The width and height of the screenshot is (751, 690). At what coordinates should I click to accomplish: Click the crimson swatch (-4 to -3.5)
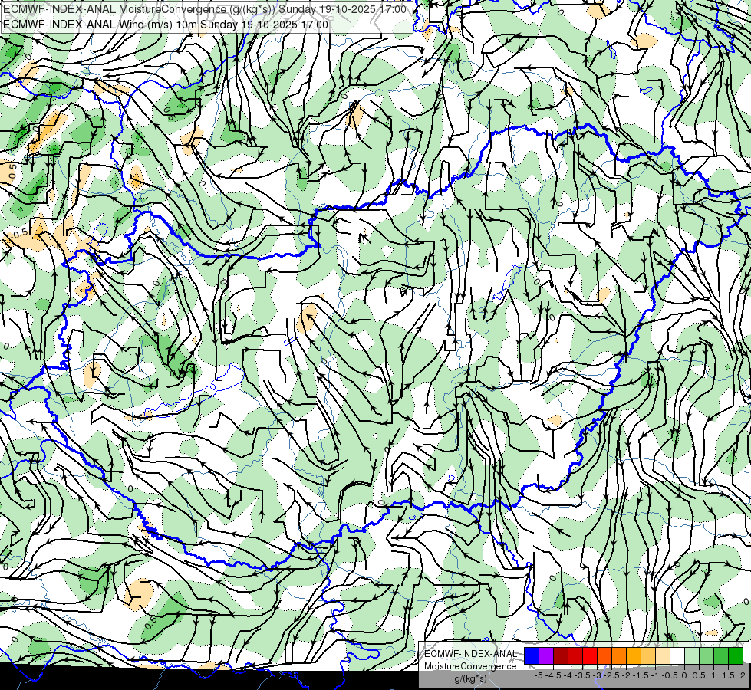[x=575, y=655]
